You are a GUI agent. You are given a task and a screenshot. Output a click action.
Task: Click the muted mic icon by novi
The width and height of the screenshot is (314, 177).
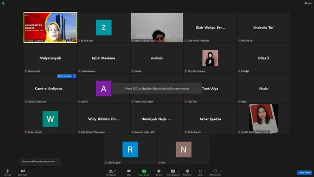159,163
